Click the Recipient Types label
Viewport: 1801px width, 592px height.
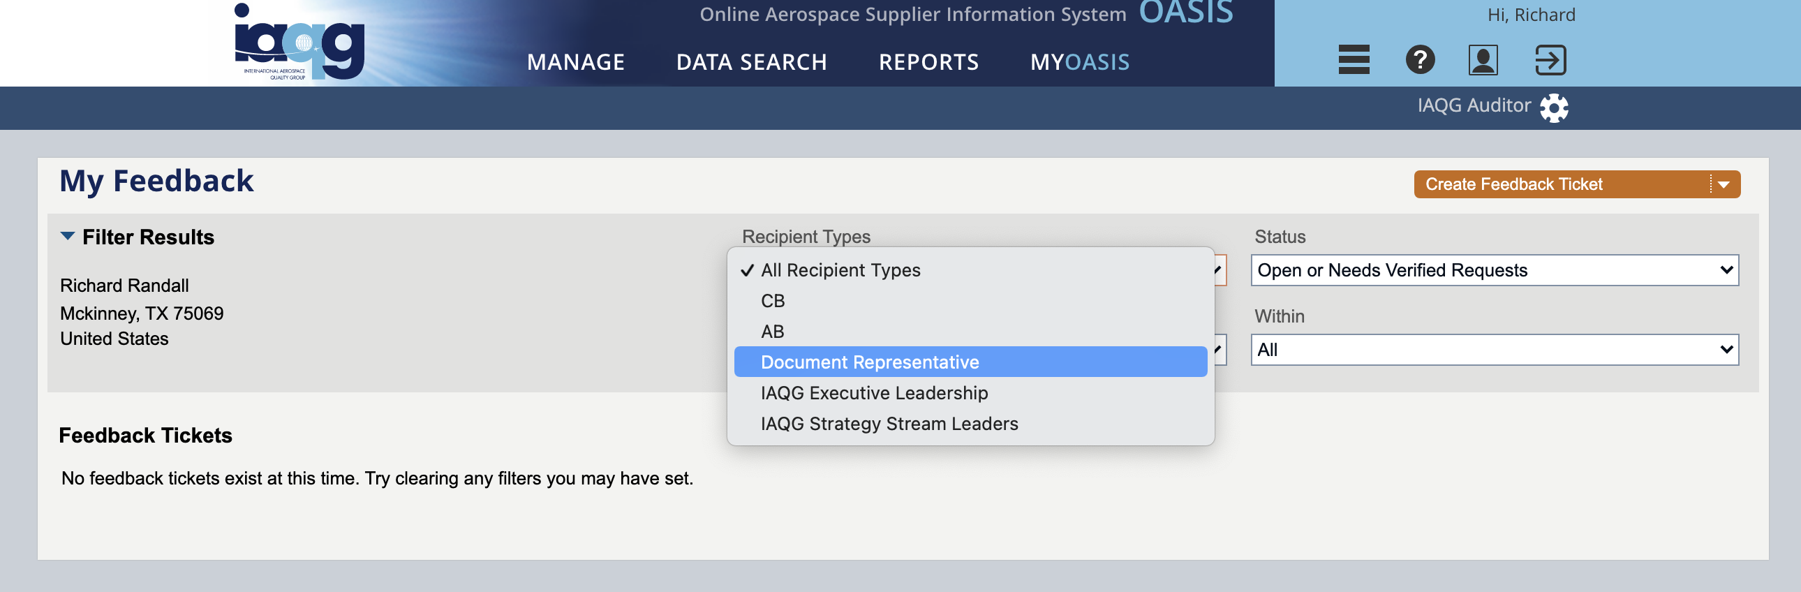[806, 237]
